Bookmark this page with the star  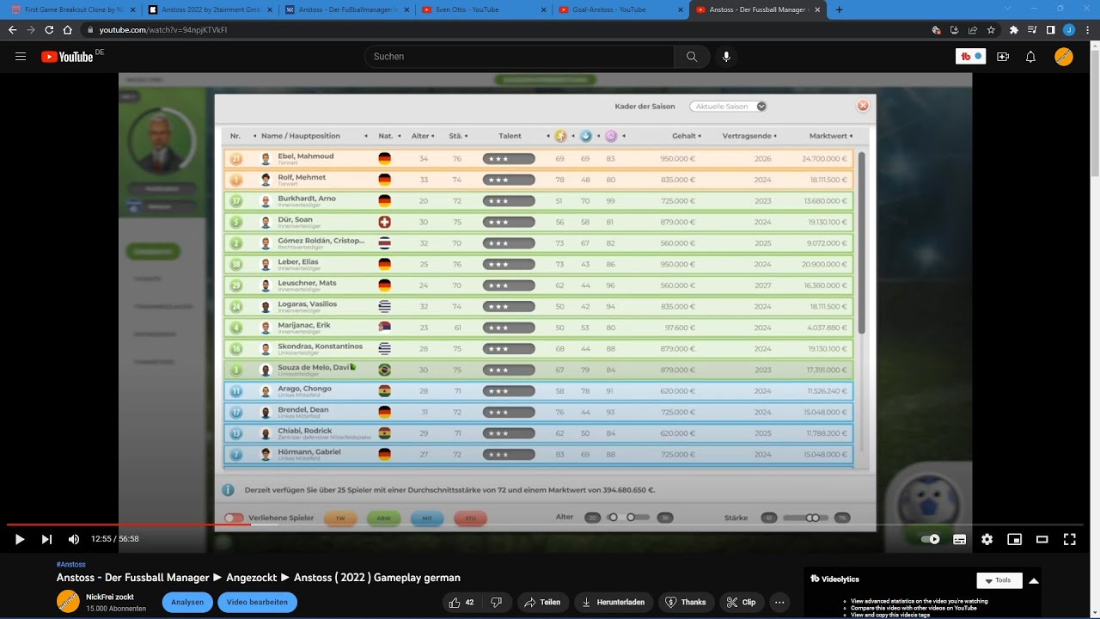[x=991, y=29]
